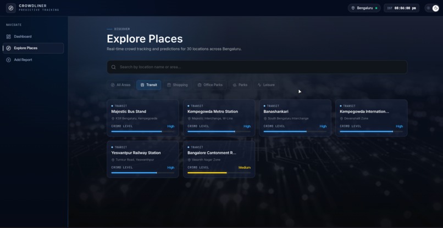The width and height of the screenshot is (443, 228).
Task: Switch to the Leisure filter
Action: (266, 85)
